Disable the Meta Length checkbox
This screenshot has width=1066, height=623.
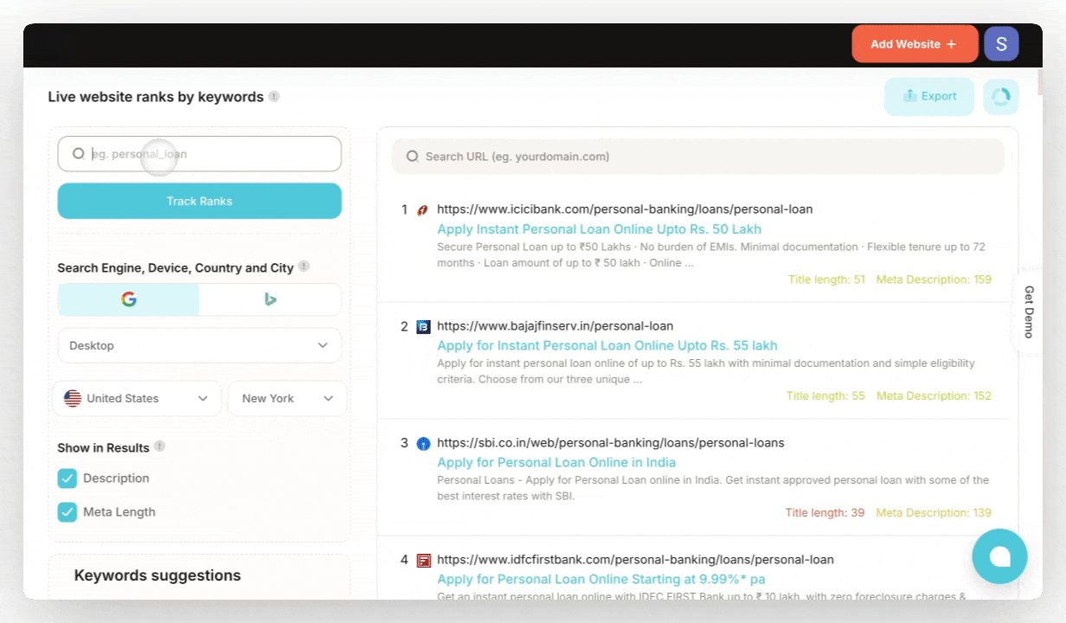tap(67, 511)
